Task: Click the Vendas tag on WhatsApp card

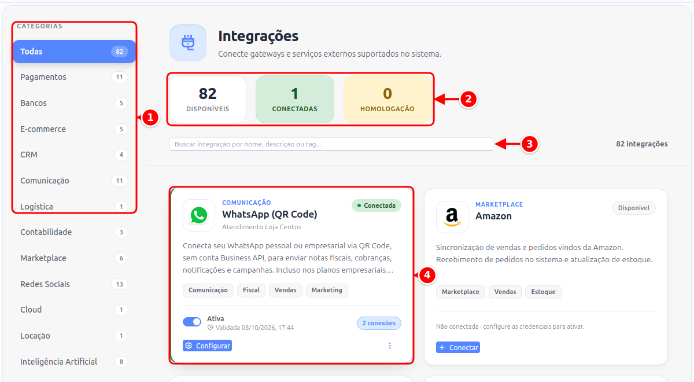Action: tap(286, 290)
